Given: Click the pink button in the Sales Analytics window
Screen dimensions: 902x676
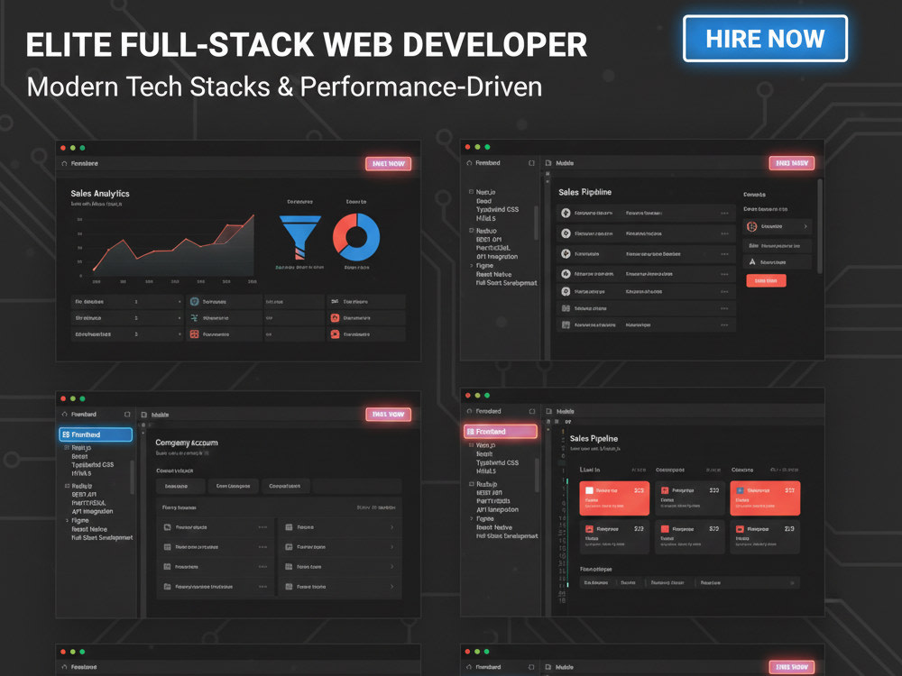Looking at the screenshot, I should 388,164.
